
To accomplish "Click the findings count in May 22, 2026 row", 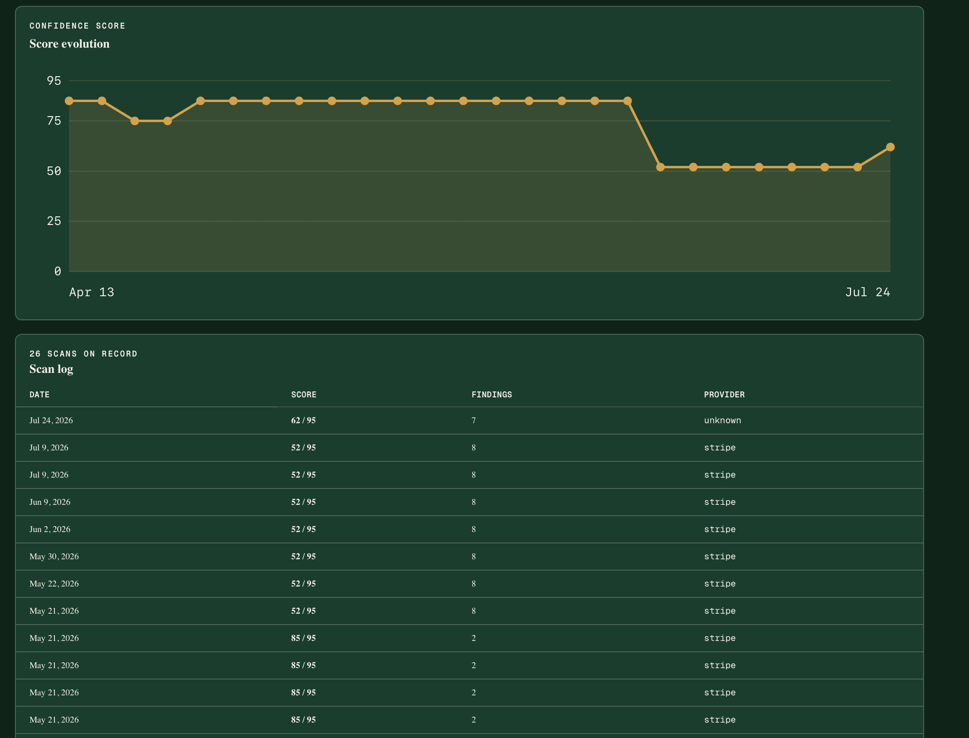I will coord(474,584).
